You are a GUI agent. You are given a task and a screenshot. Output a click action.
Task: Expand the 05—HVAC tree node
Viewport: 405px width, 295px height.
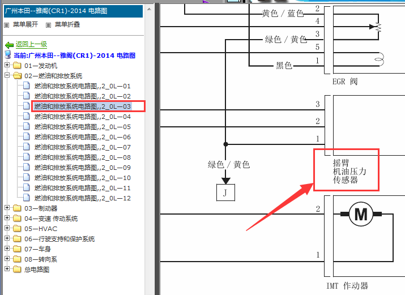coord(7,228)
